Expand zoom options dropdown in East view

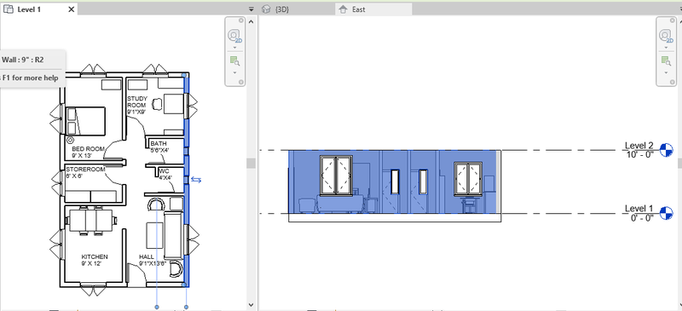[667, 72]
